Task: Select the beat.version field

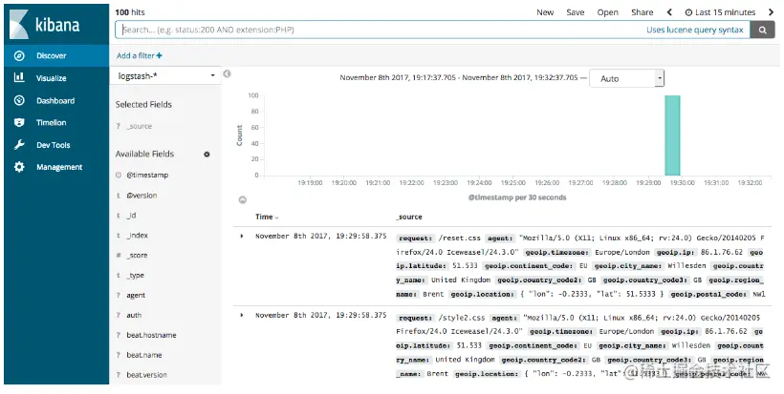Action: (x=146, y=375)
